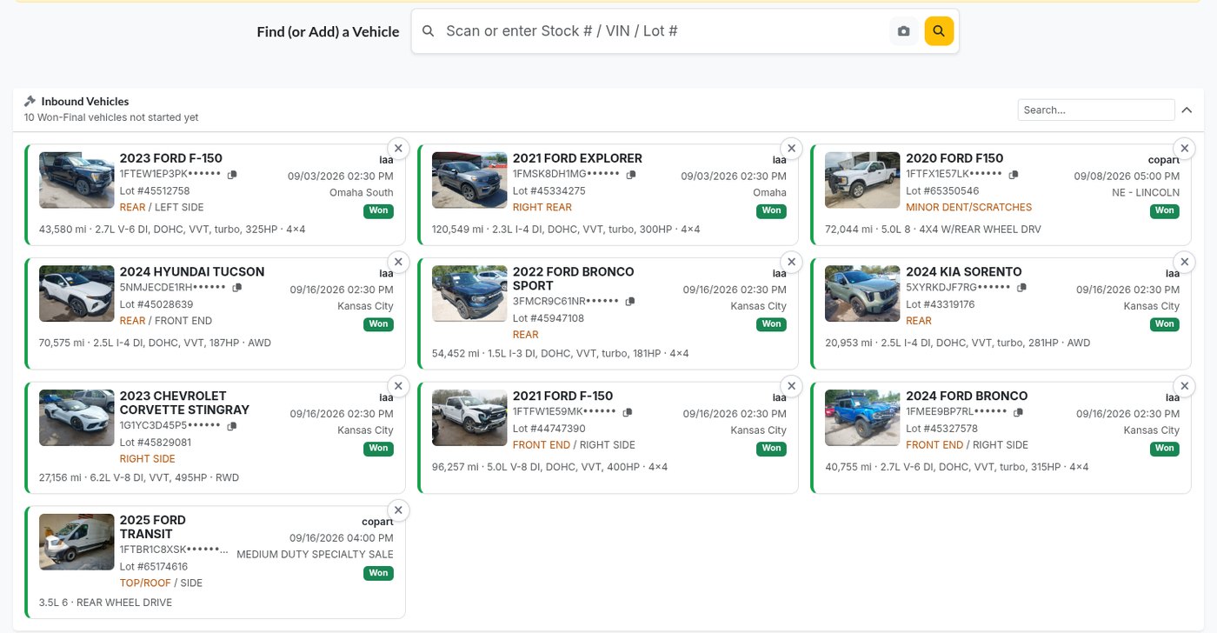The height and width of the screenshot is (633, 1217).
Task: Copy VIN 5XYRKDJF7RG of Kia Sorento
Action: [x=1022, y=288]
